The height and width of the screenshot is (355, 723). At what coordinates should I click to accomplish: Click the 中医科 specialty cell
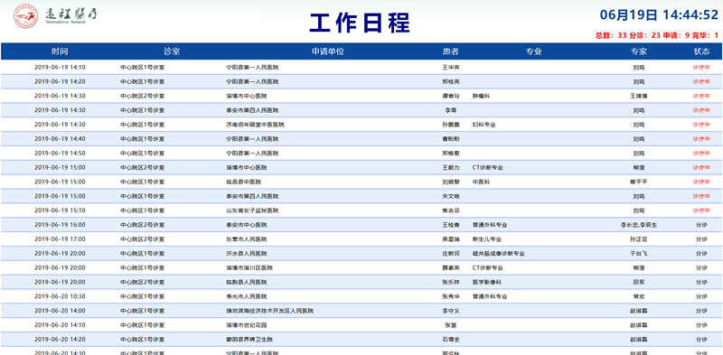pyautogui.click(x=481, y=182)
